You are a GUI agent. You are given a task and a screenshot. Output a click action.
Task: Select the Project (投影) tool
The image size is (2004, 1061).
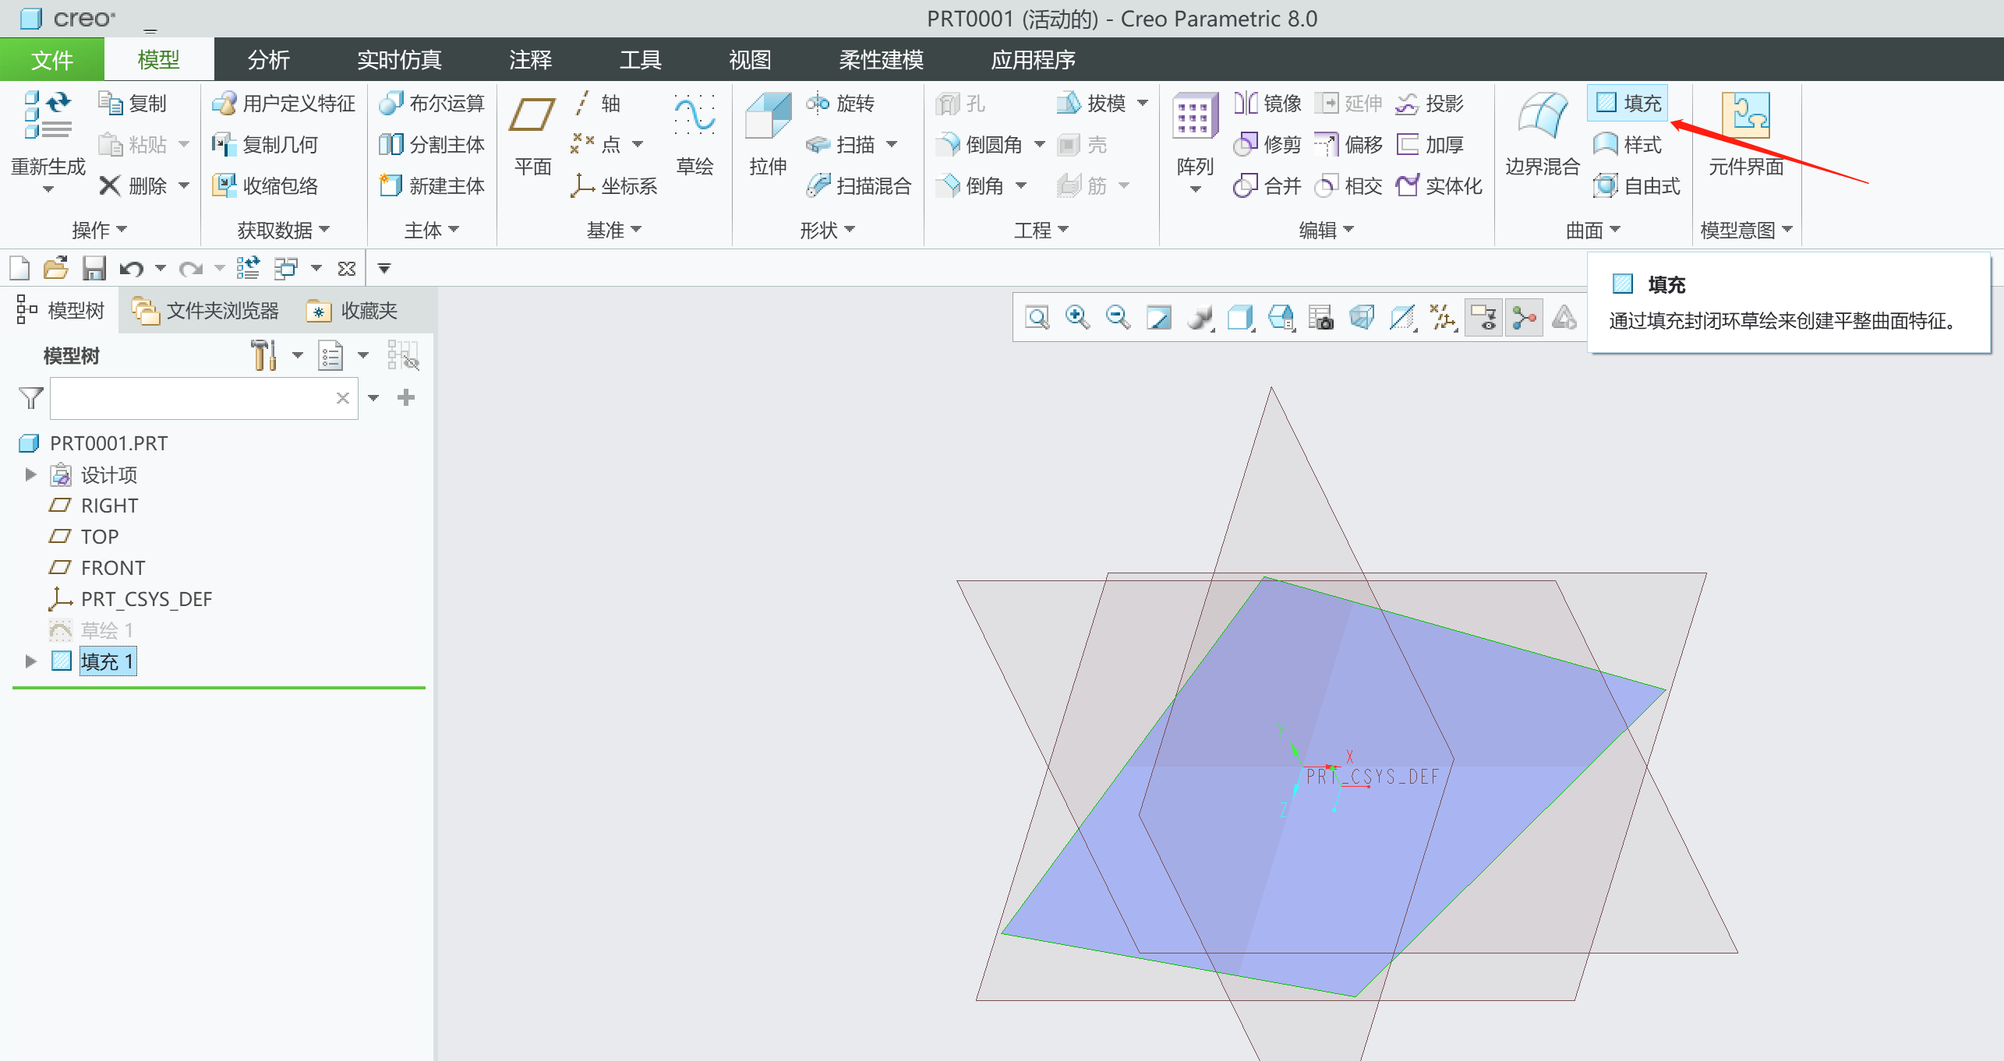(1430, 104)
